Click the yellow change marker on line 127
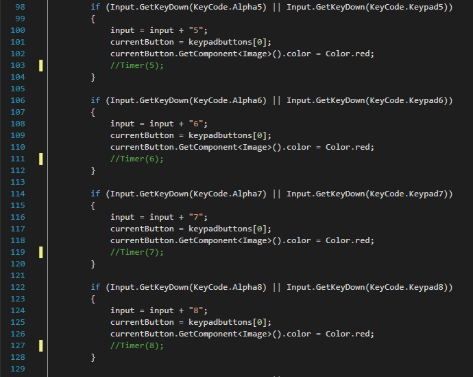473x377 pixels. [x=40, y=345]
